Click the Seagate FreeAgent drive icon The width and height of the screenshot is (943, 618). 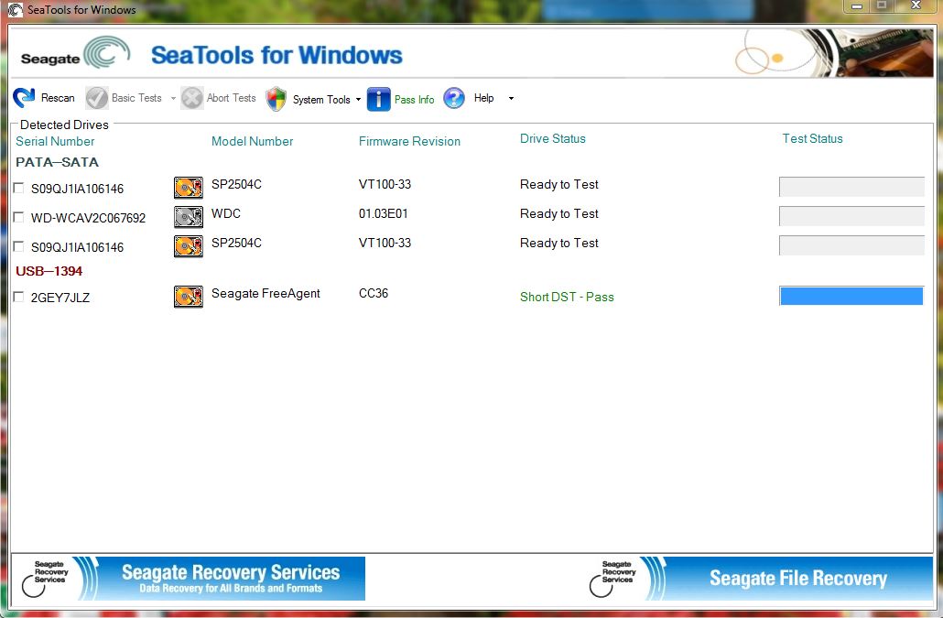[x=189, y=297]
